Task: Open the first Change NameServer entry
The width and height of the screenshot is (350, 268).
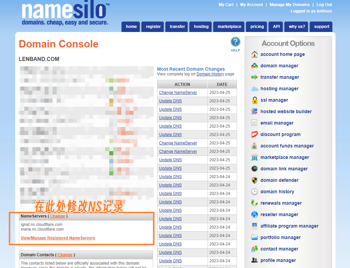Action: pos(178,93)
